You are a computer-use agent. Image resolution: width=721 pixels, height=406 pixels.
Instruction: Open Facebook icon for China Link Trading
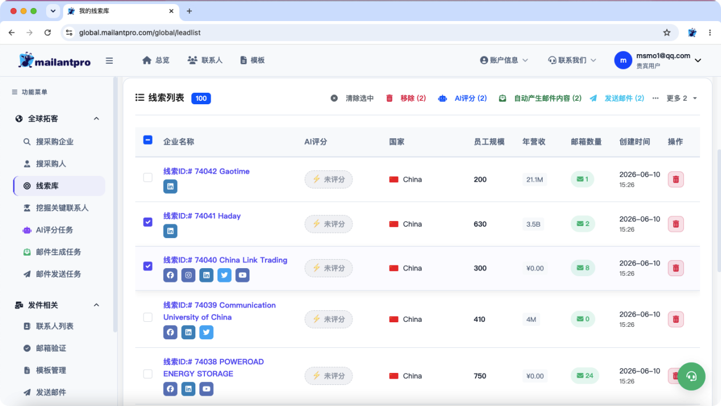(x=170, y=275)
